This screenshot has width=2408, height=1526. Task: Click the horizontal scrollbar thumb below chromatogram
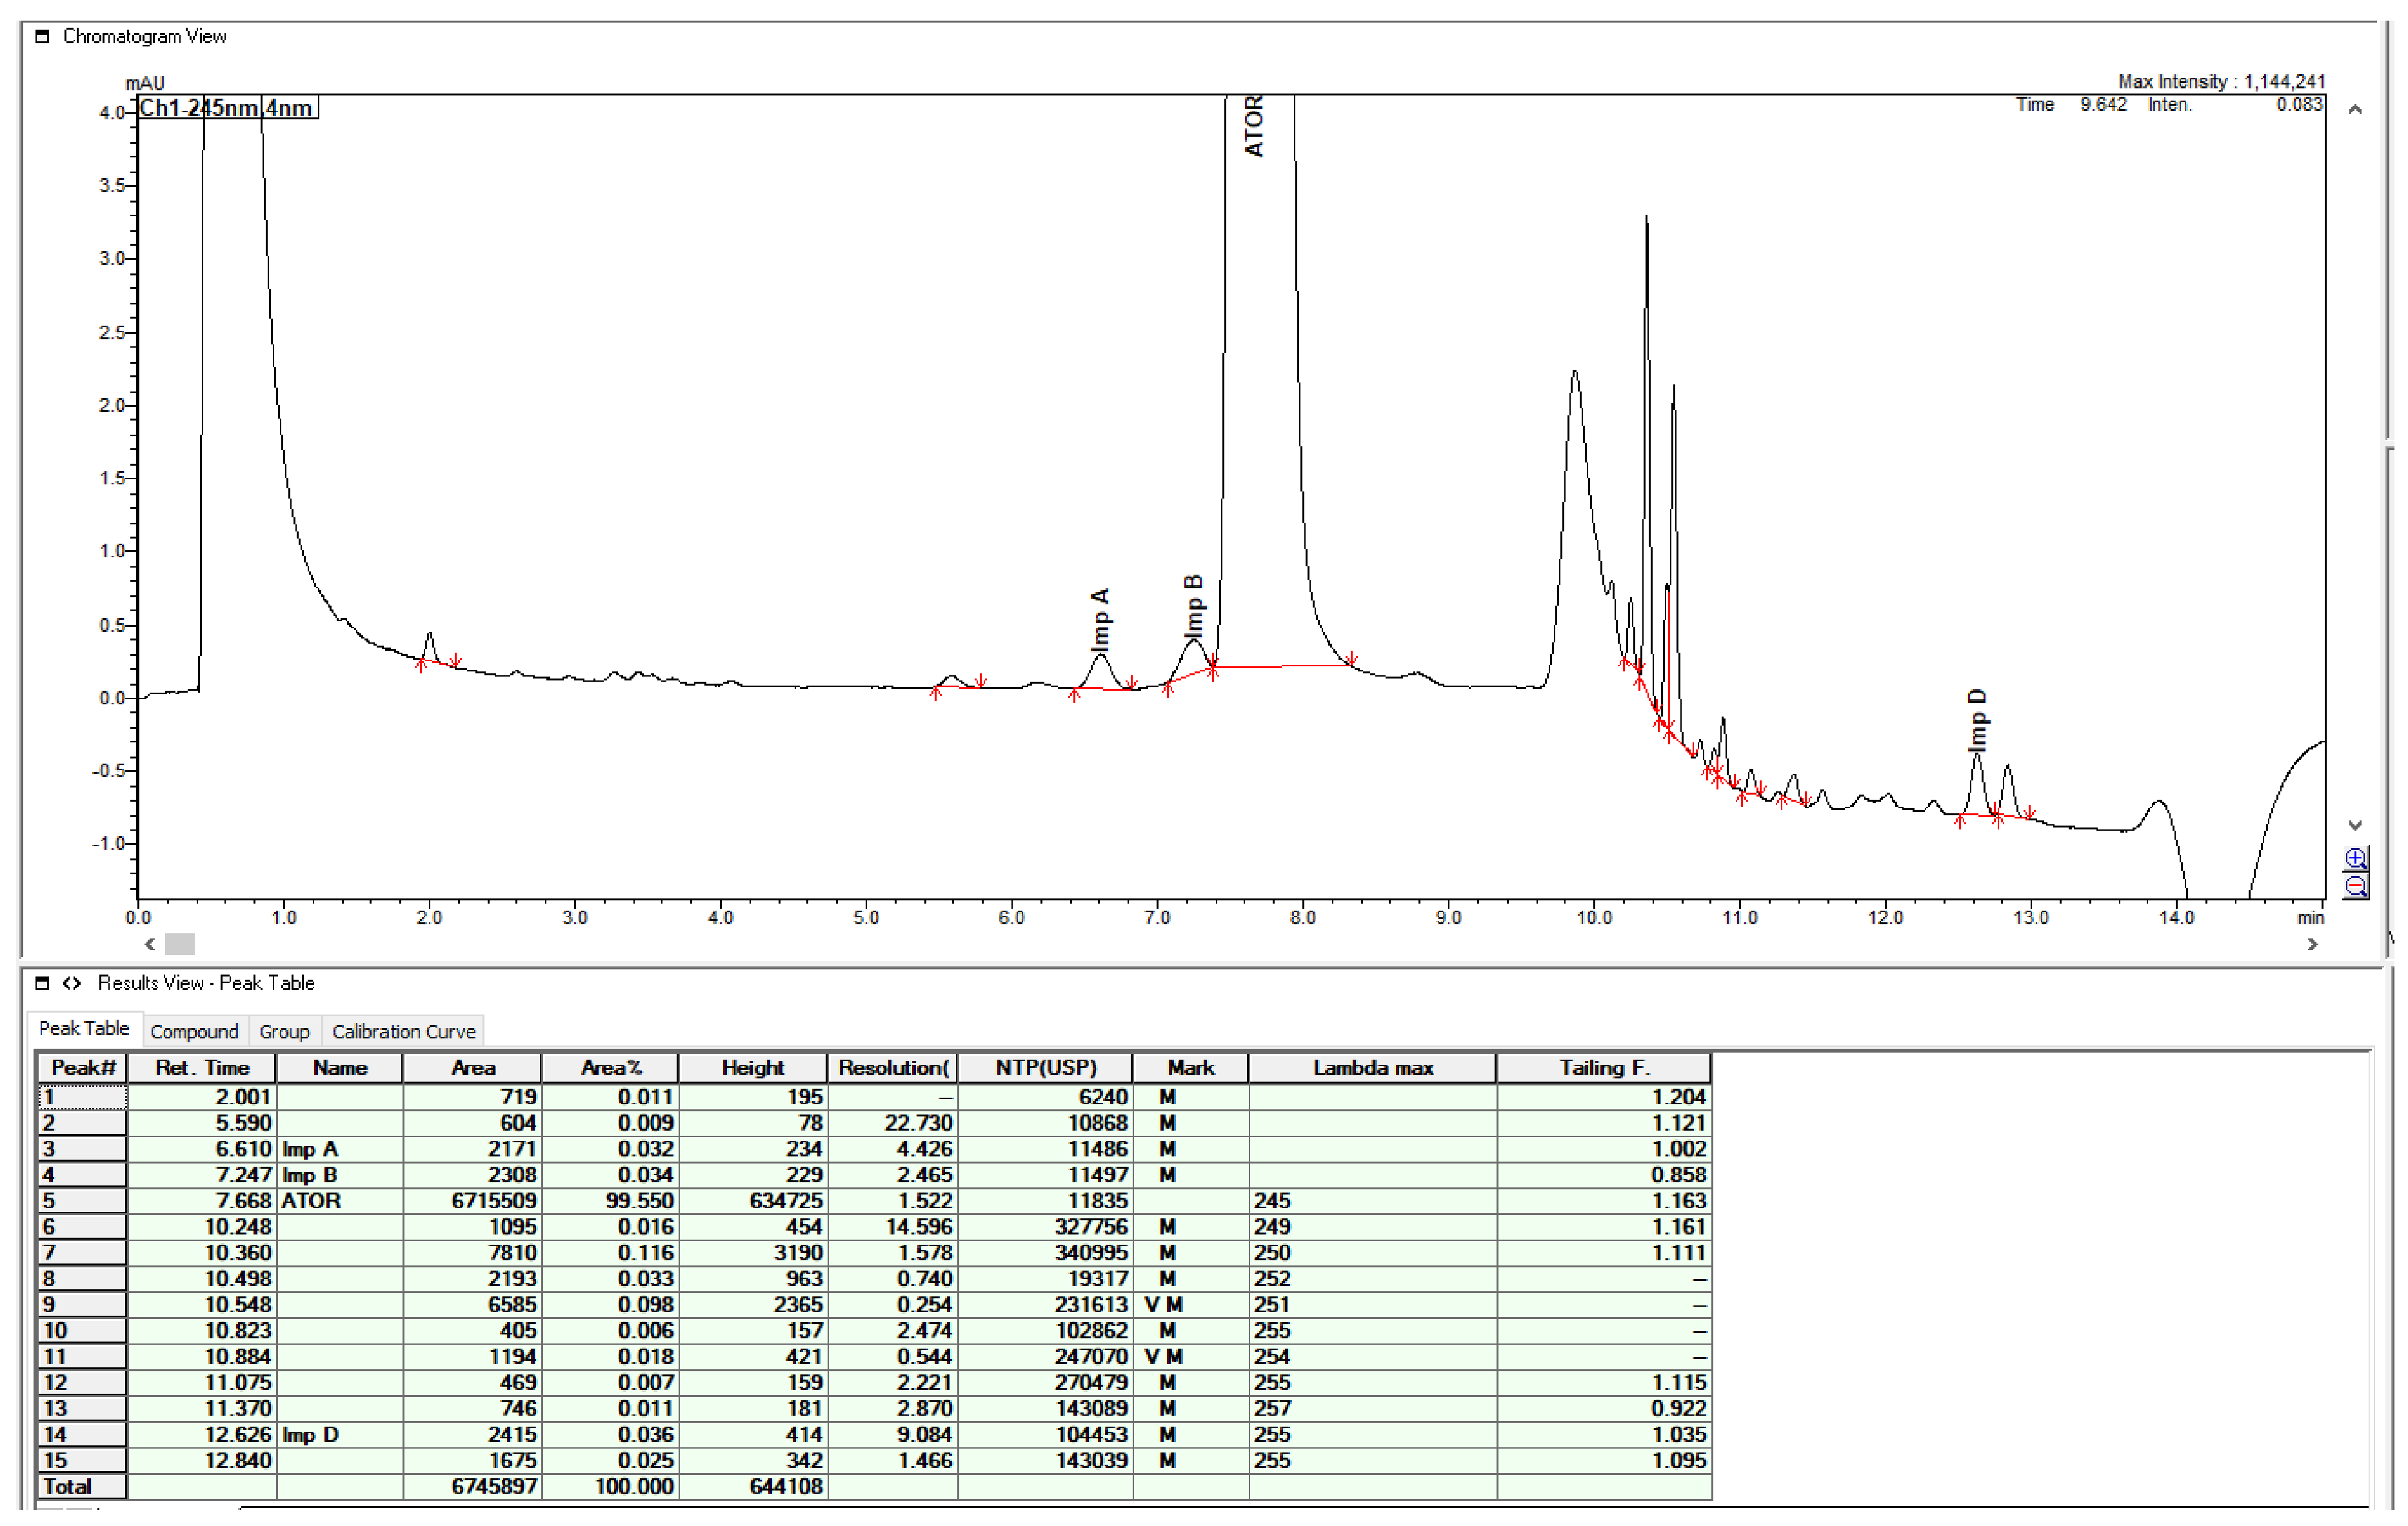click(x=180, y=944)
